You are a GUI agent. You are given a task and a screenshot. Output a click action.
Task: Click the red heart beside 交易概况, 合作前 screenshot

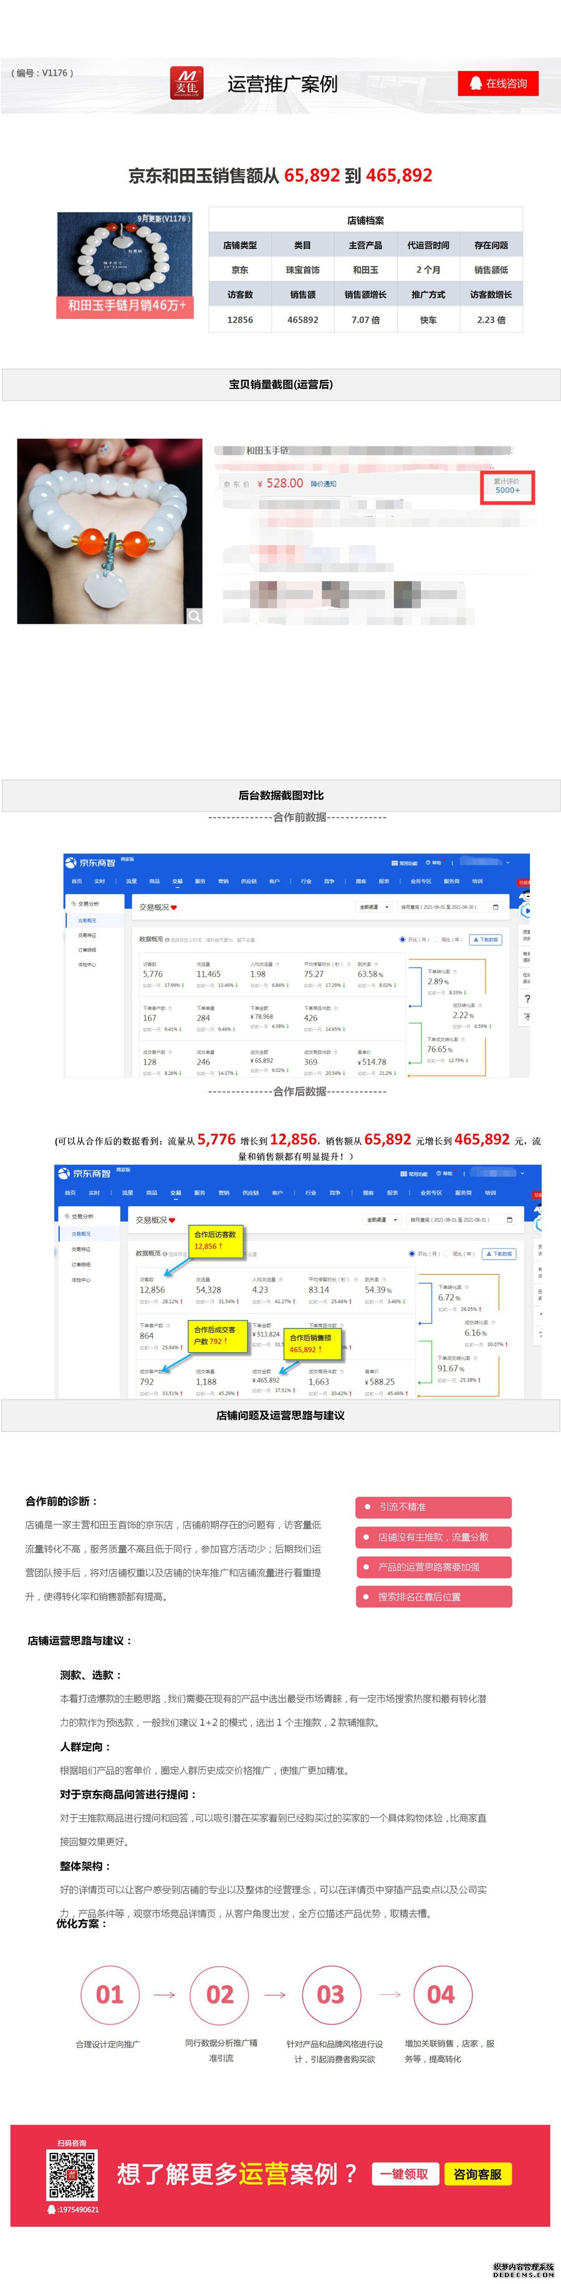coord(175,908)
